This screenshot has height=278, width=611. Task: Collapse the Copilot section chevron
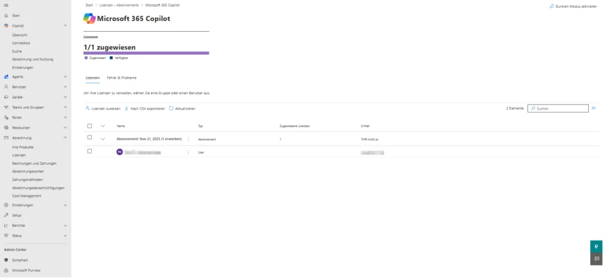[65, 26]
